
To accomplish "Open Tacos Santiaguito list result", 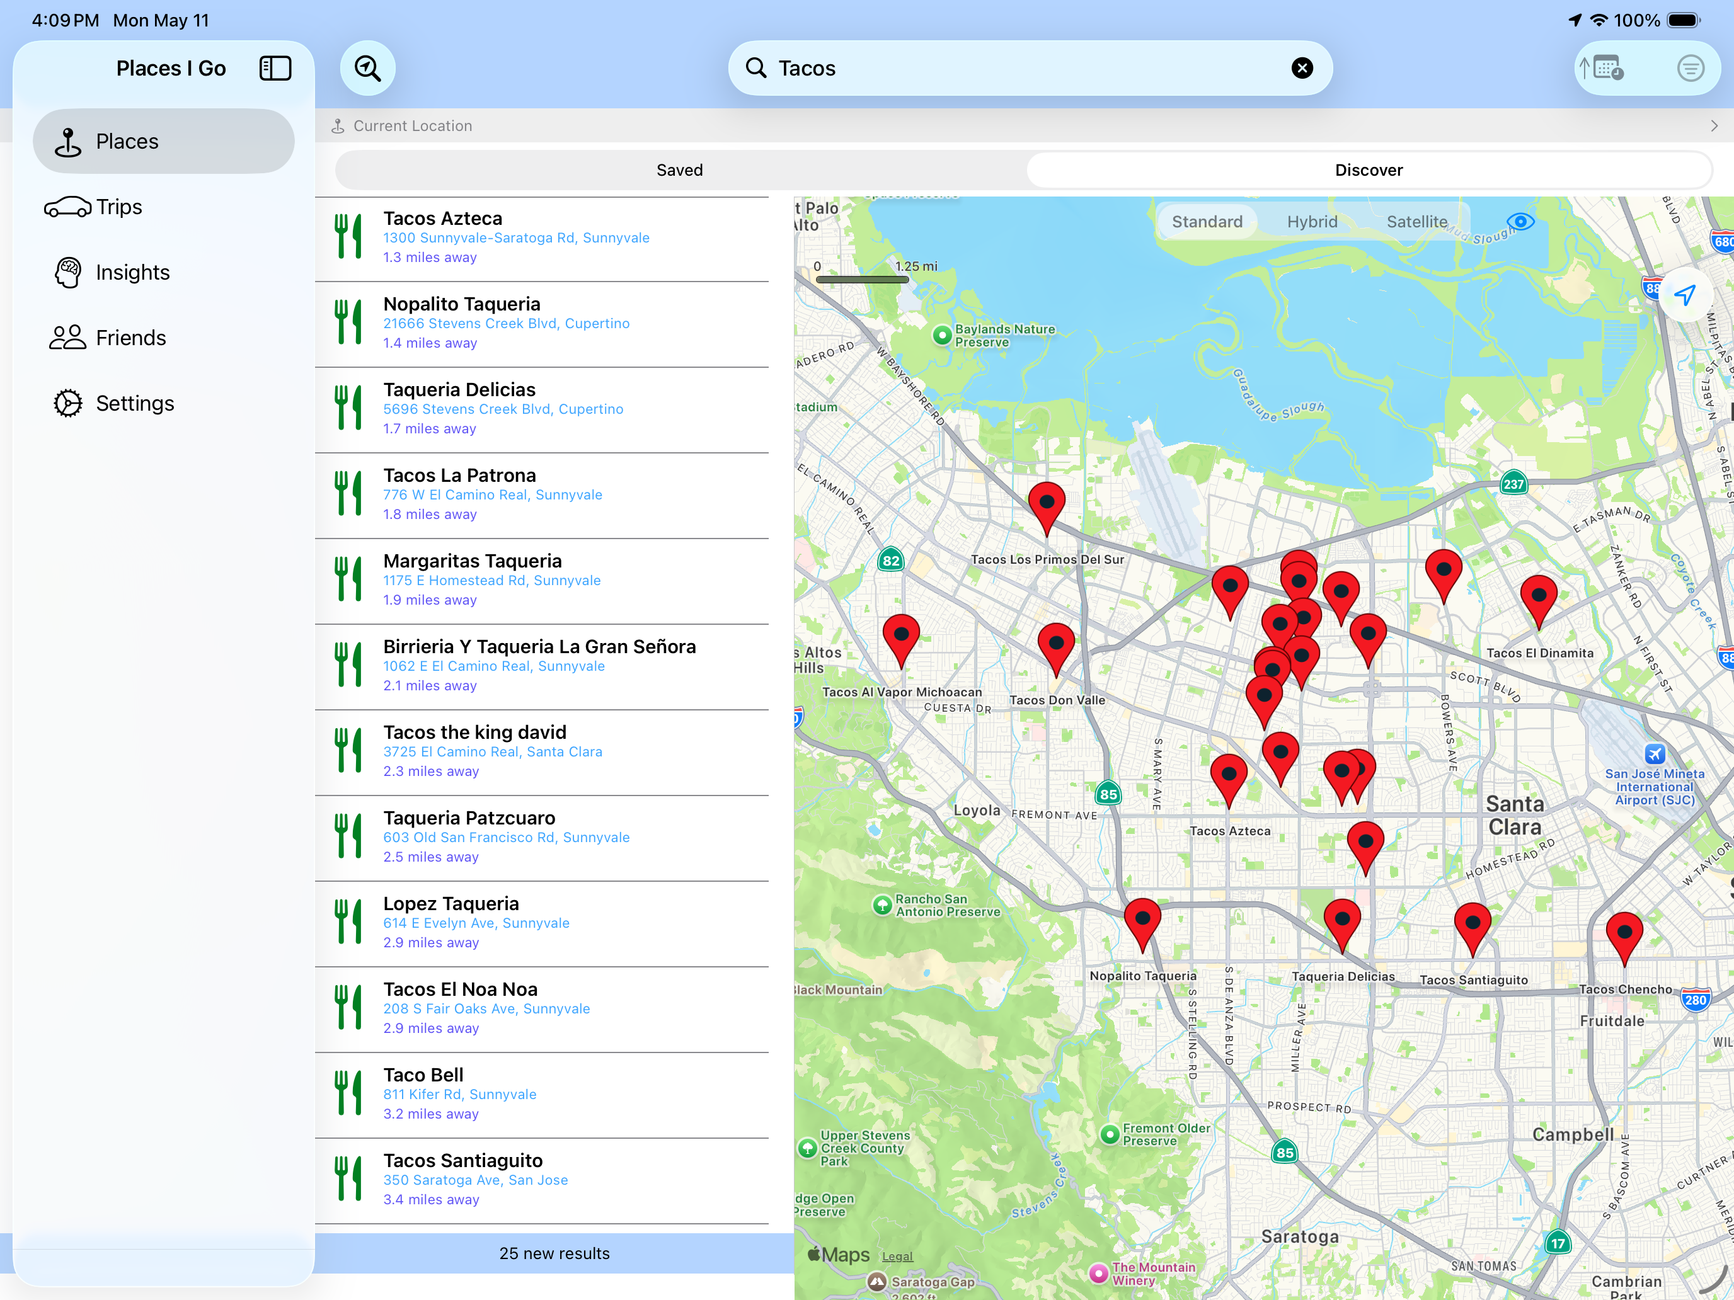I will [543, 1180].
